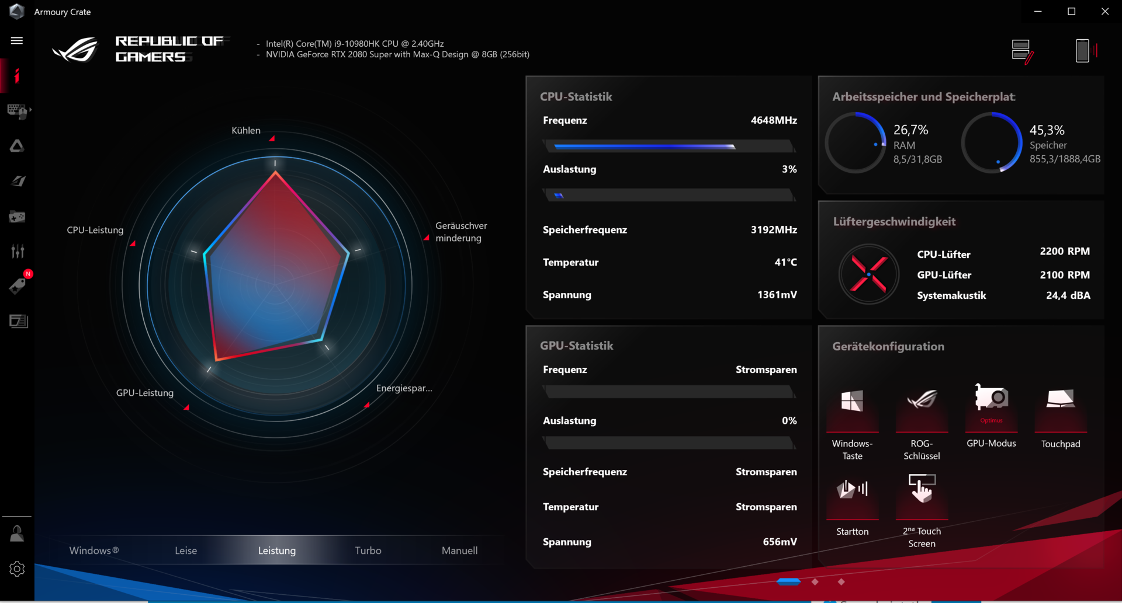The height and width of the screenshot is (603, 1122).
Task: Expand the Device keyboard sidebar entry
Action: [18, 111]
